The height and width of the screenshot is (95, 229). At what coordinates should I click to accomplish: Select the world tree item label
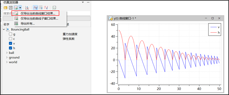click(x=13, y=62)
